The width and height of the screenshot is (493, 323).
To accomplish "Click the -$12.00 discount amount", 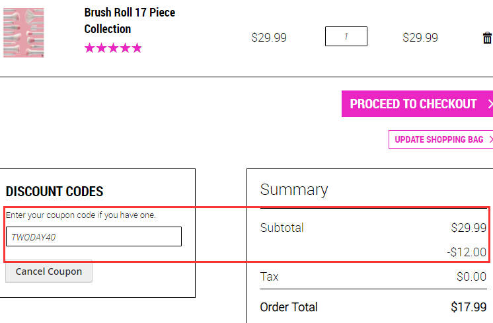I will [467, 252].
